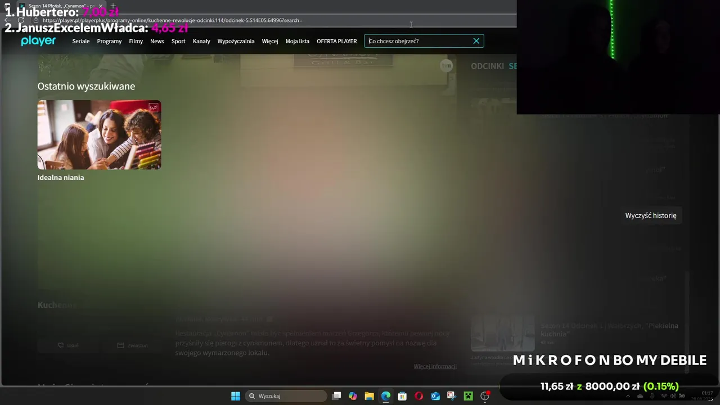
Task: Select the Sport menu item
Action: coord(178,41)
